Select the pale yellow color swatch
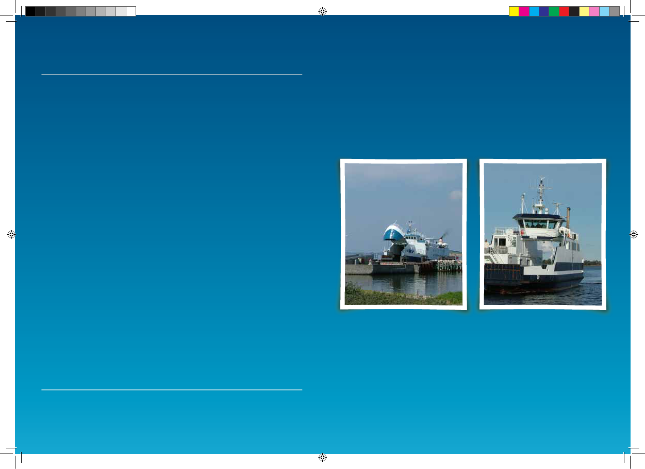This screenshot has width=645, height=469. (x=584, y=11)
